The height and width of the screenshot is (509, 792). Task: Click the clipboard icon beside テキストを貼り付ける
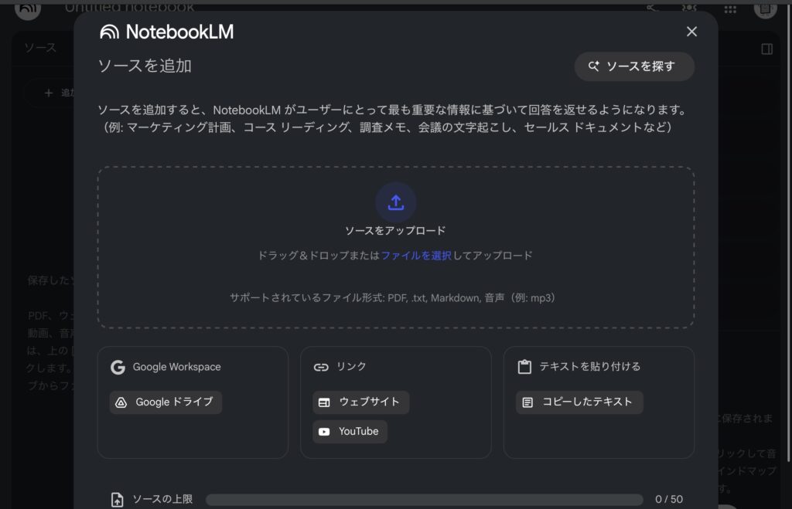tap(524, 368)
